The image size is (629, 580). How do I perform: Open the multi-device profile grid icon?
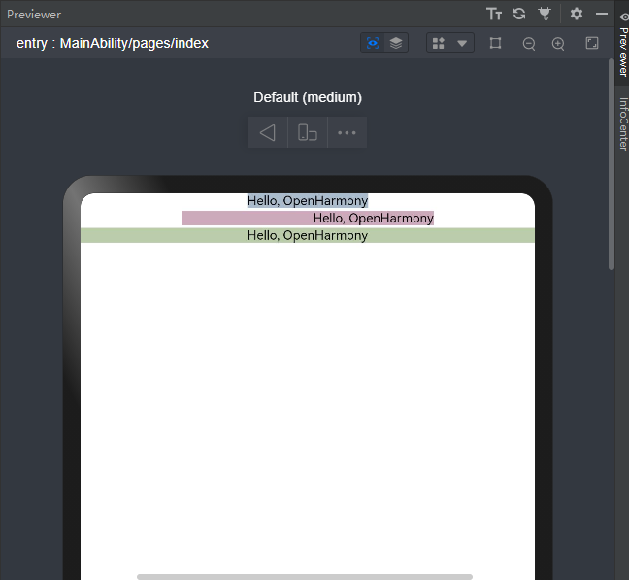pyautogui.click(x=439, y=43)
